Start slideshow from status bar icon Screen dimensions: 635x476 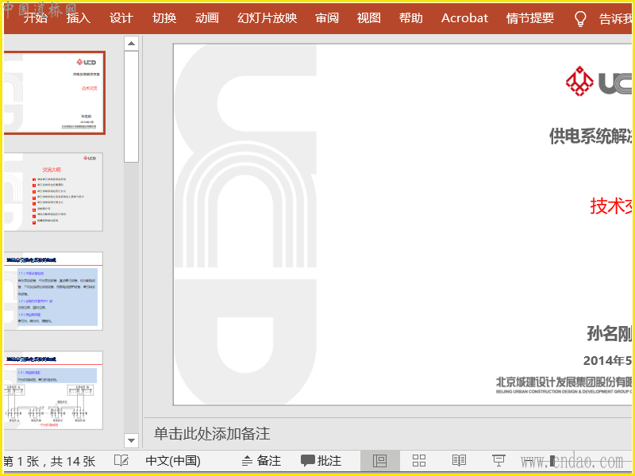(498, 461)
